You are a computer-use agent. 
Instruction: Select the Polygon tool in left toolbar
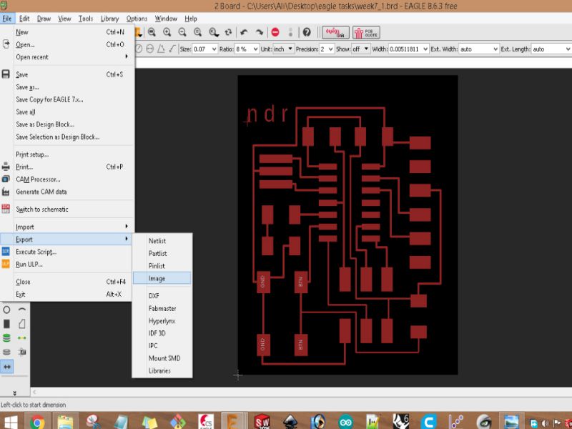coord(22,324)
